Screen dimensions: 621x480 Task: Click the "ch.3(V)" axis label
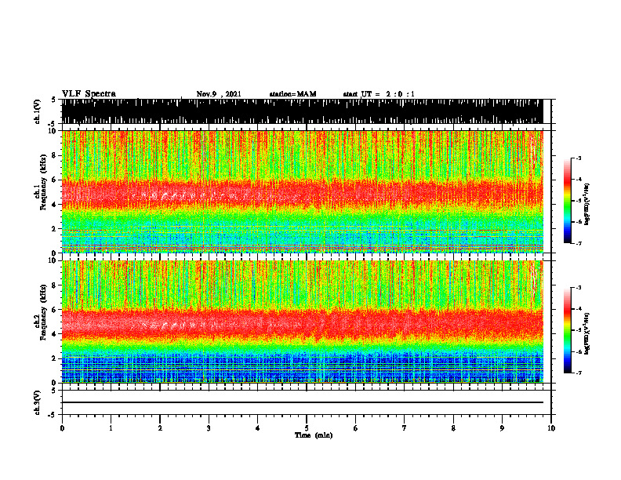click(38, 402)
